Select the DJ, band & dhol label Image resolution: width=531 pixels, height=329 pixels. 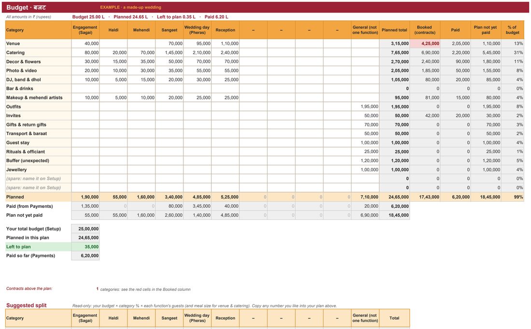point(38,80)
